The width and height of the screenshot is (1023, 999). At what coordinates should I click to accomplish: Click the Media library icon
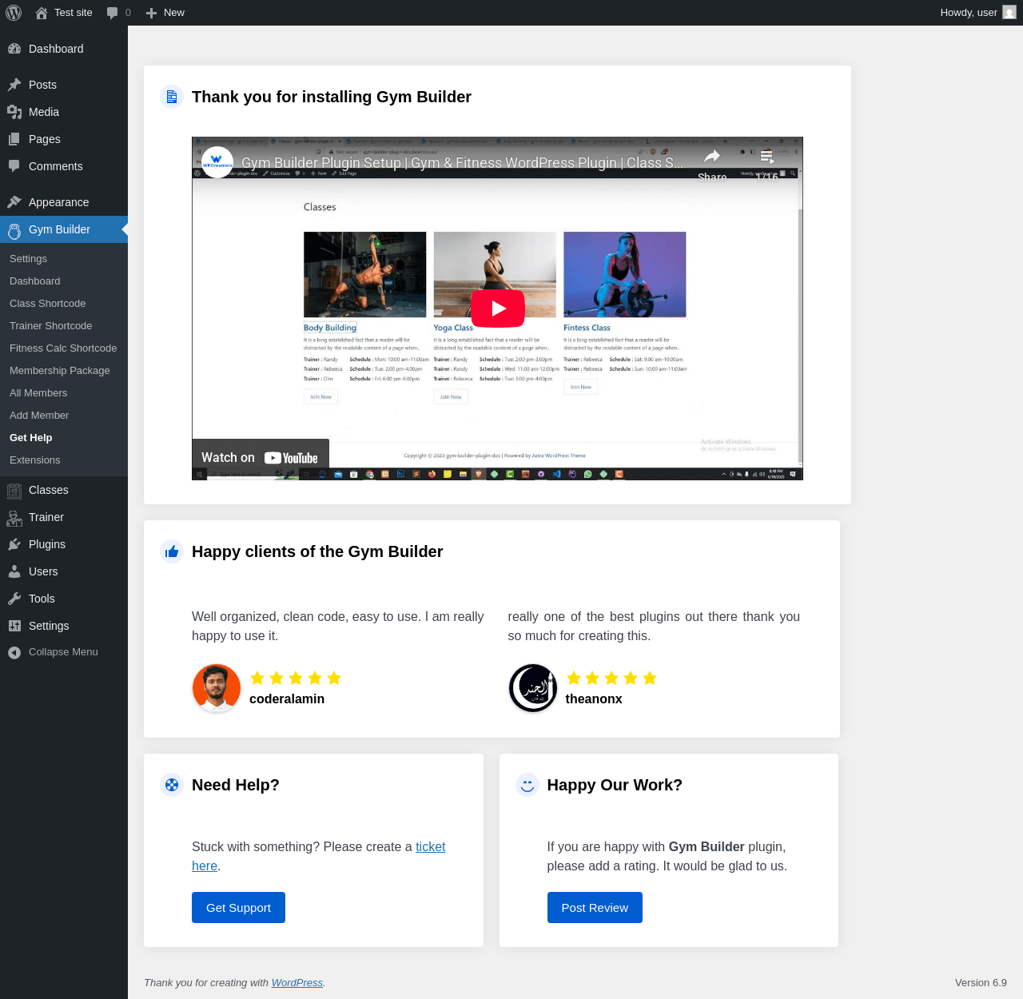14,112
